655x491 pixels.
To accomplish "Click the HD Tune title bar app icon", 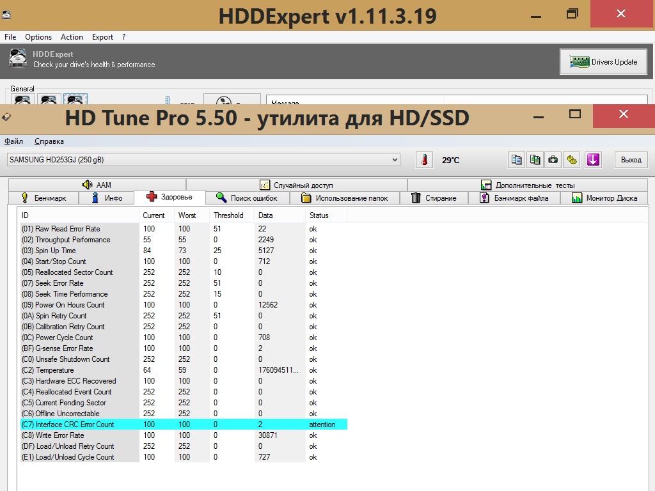I will pyautogui.click(x=6, y=118).
